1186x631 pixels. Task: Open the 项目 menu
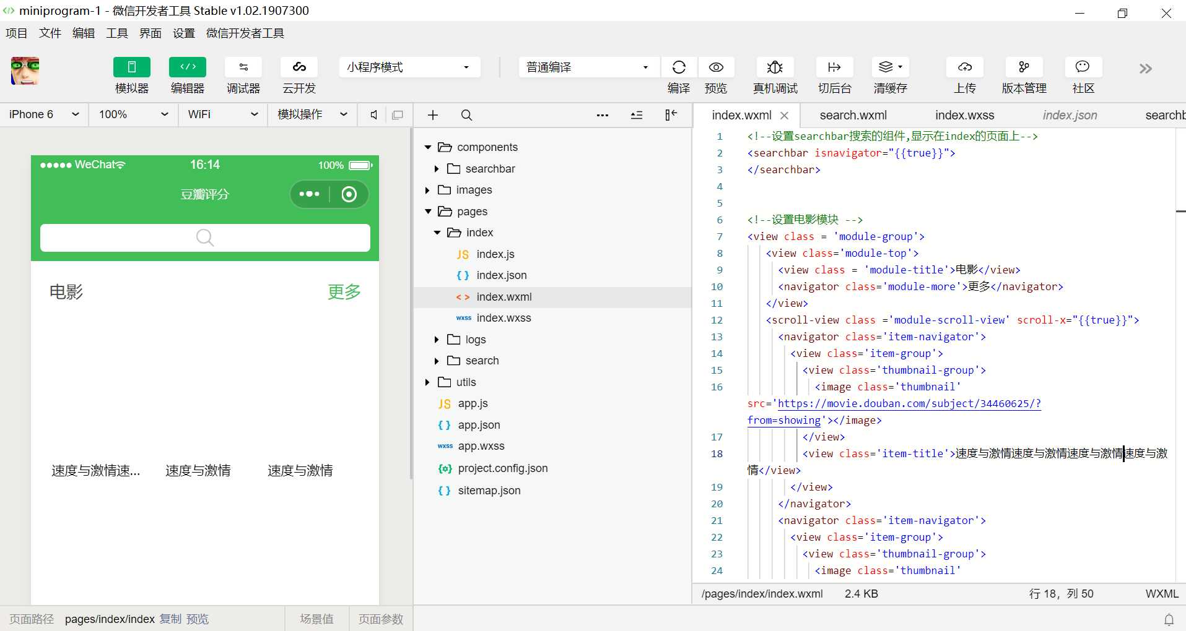17,33
